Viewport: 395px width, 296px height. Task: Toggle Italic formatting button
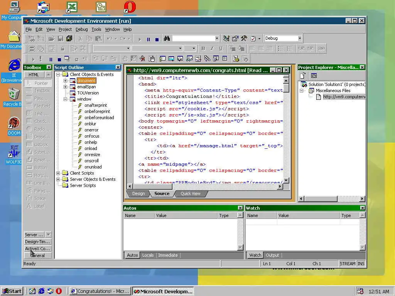click(212, 49)
